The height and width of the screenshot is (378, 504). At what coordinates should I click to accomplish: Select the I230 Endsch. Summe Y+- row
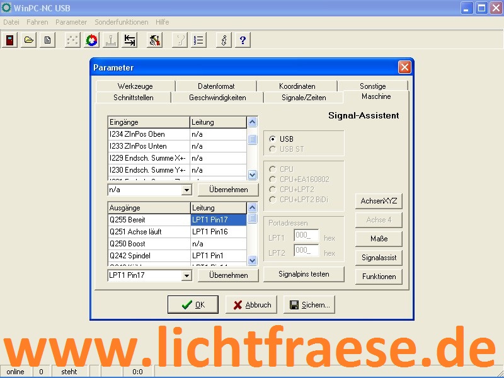178,170
